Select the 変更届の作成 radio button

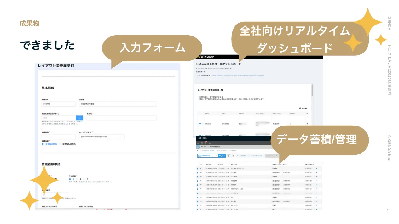coord(43,144)
